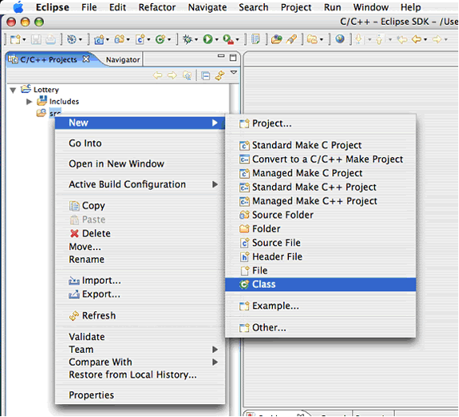Click the Print toolbar icon
The width and height of the screenshot is (459, 417).
(x=51, y=39)
